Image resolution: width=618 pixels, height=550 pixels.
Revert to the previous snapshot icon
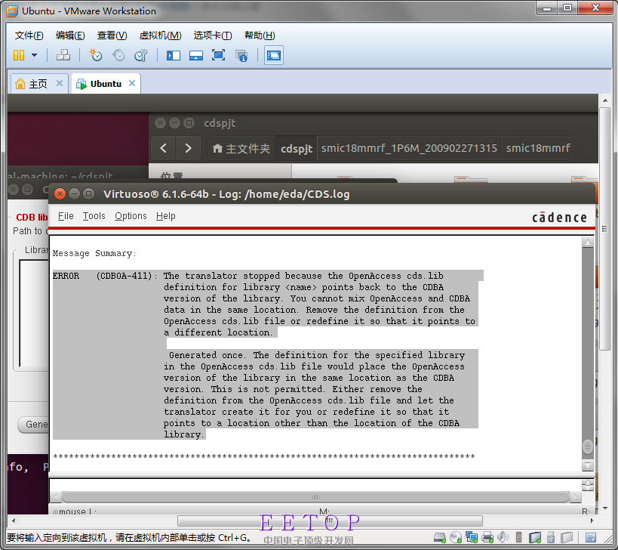point(118,55)
